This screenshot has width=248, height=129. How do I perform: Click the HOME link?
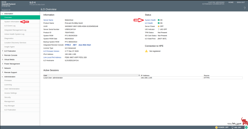pos(231,2)
